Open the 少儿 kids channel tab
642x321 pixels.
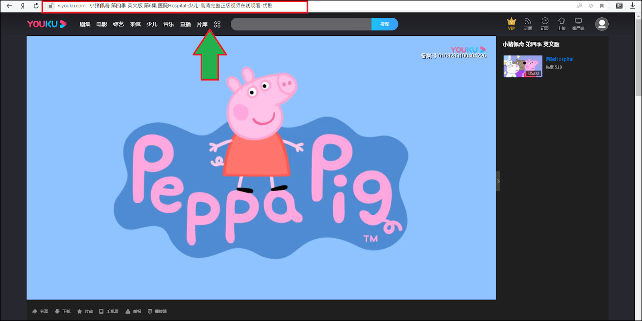coord(152,24)
